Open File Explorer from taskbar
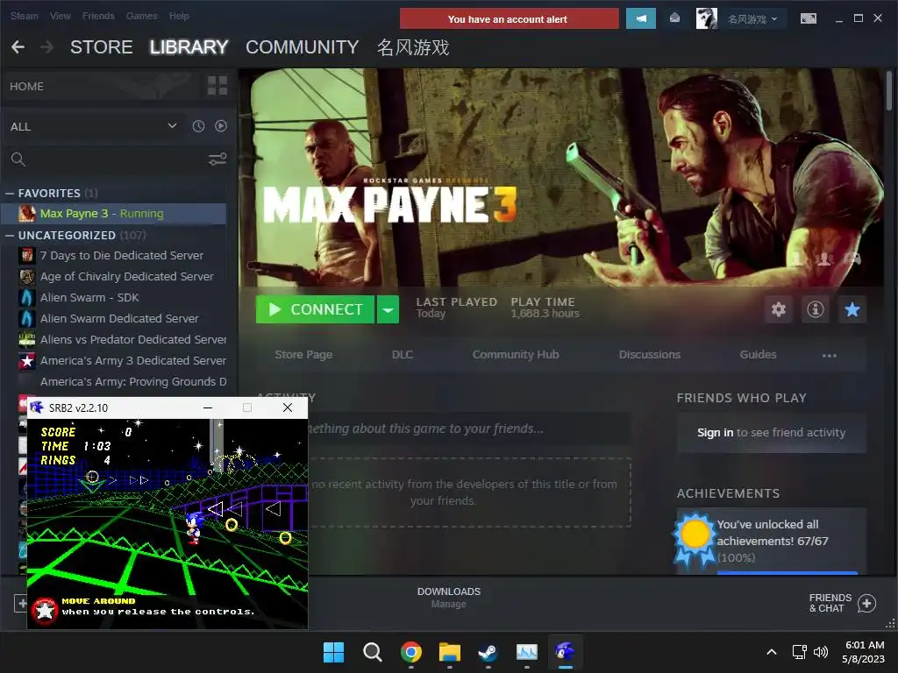 tap(450, 652)
